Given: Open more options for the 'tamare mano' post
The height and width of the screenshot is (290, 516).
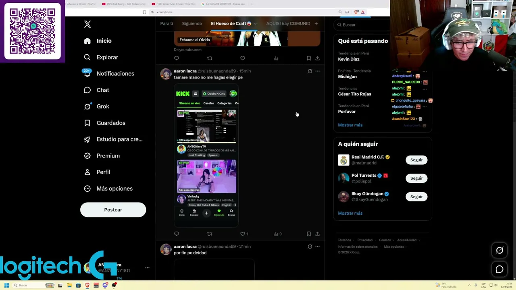Looking at the screenshot, I should [318, 71].
